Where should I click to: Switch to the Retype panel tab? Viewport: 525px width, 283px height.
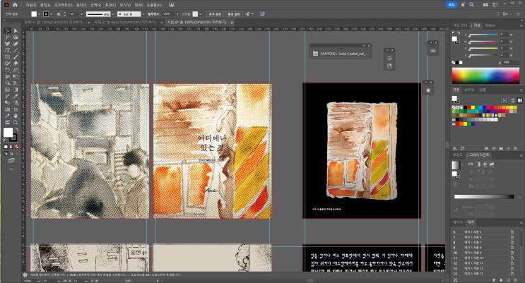coord(490,25)
